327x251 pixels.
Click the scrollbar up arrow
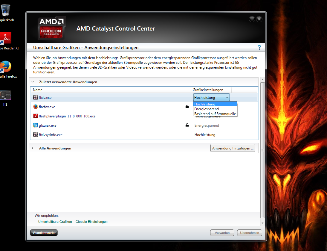coord(262,80)
